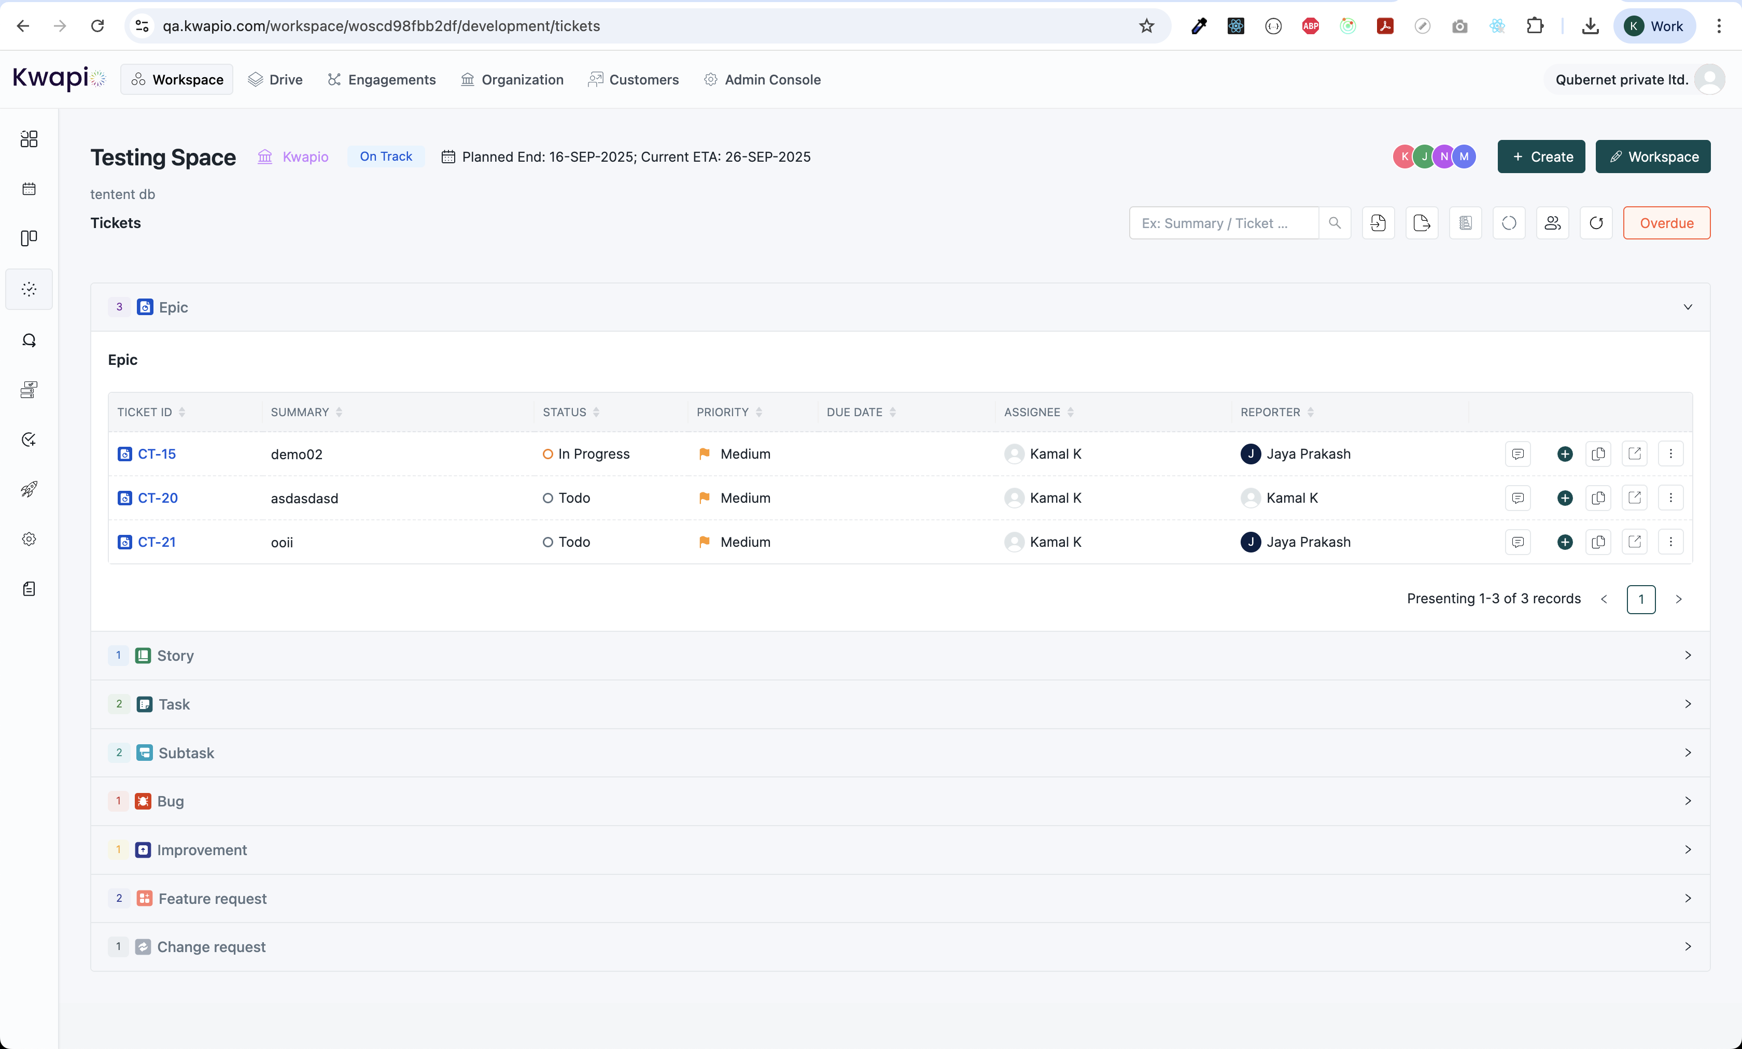Click the users filter icon in the toolbar

click(x=1552, y=223)
